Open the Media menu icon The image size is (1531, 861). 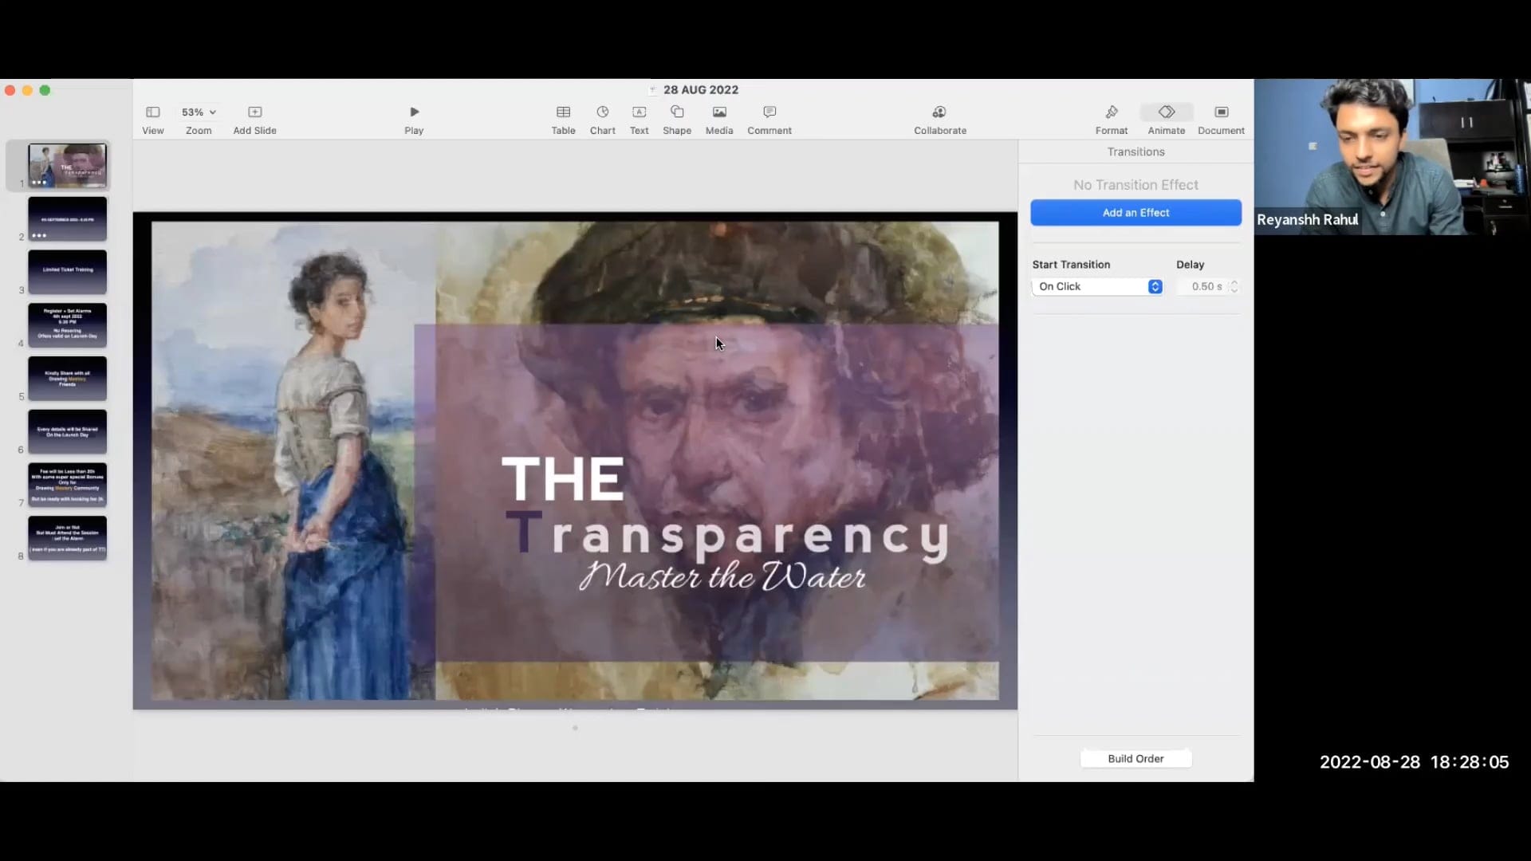718,112
